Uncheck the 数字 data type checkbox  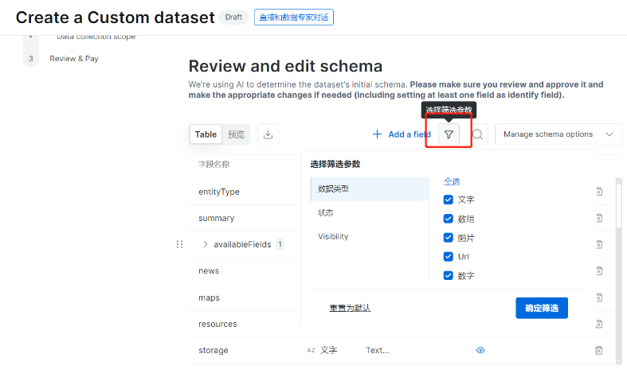coord(449,275)
